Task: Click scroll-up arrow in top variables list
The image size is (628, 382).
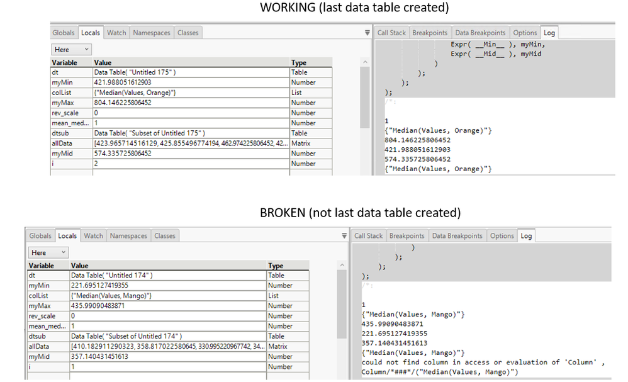Action: (365, 62)
